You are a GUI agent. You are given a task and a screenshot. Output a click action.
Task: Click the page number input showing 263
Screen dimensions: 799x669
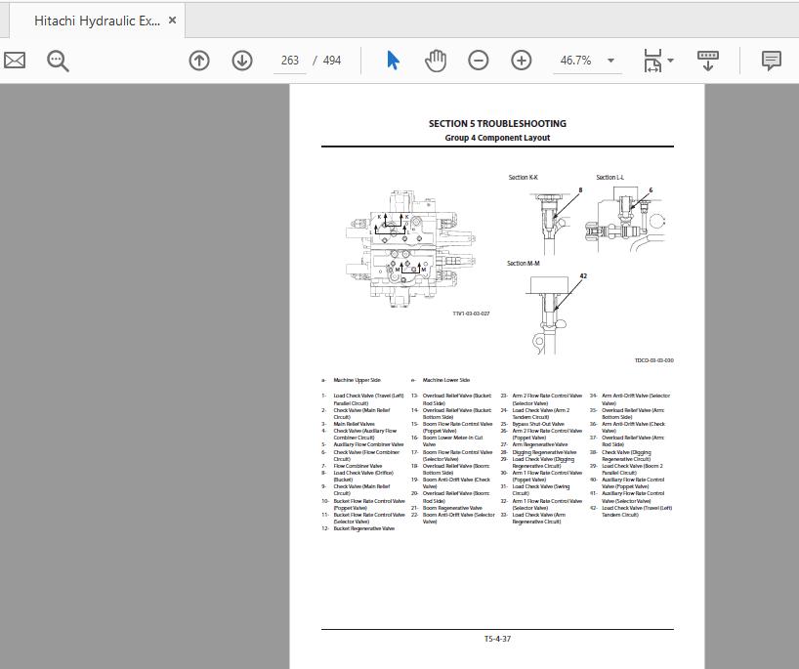(x=289, y=60)
